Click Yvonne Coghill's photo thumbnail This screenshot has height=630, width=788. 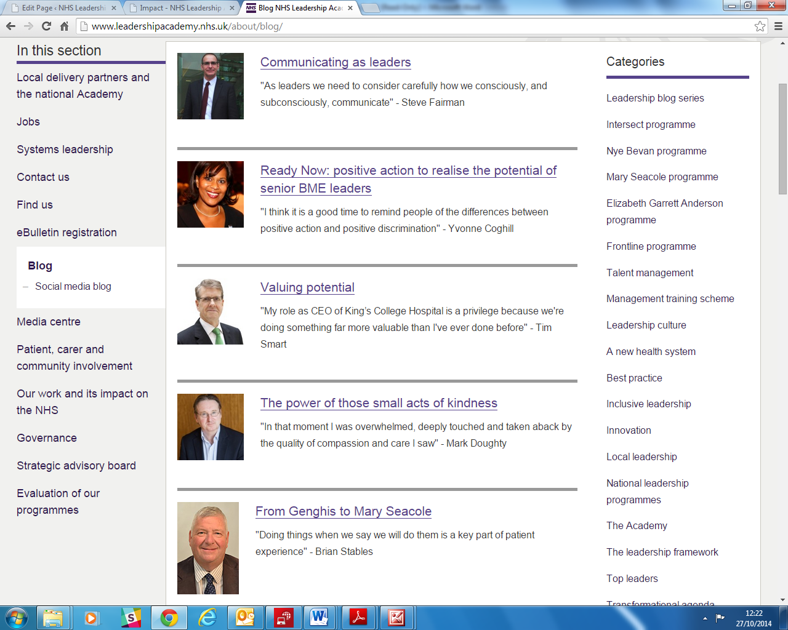[x=211, y=194]
